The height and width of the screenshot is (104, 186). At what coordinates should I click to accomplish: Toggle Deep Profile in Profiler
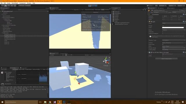22,70
